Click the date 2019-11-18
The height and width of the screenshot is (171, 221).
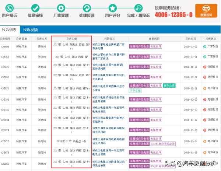click(190, 153)
